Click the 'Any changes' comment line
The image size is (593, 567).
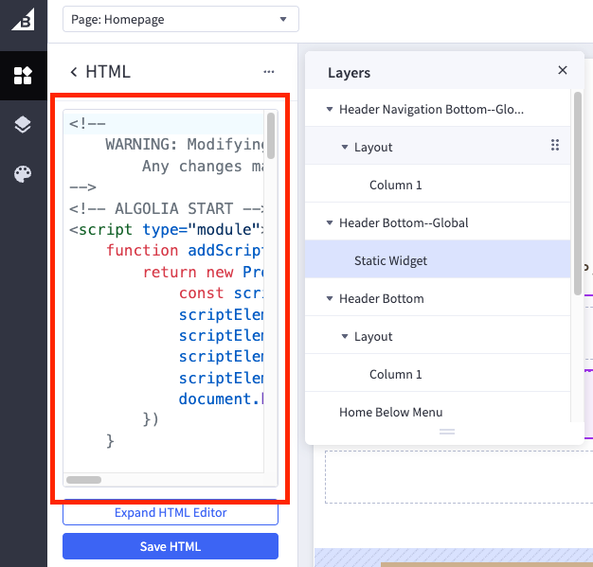pyautogui.click(x=203, y=166)
